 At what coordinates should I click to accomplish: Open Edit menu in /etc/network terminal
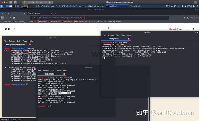(x=19, y=41)
